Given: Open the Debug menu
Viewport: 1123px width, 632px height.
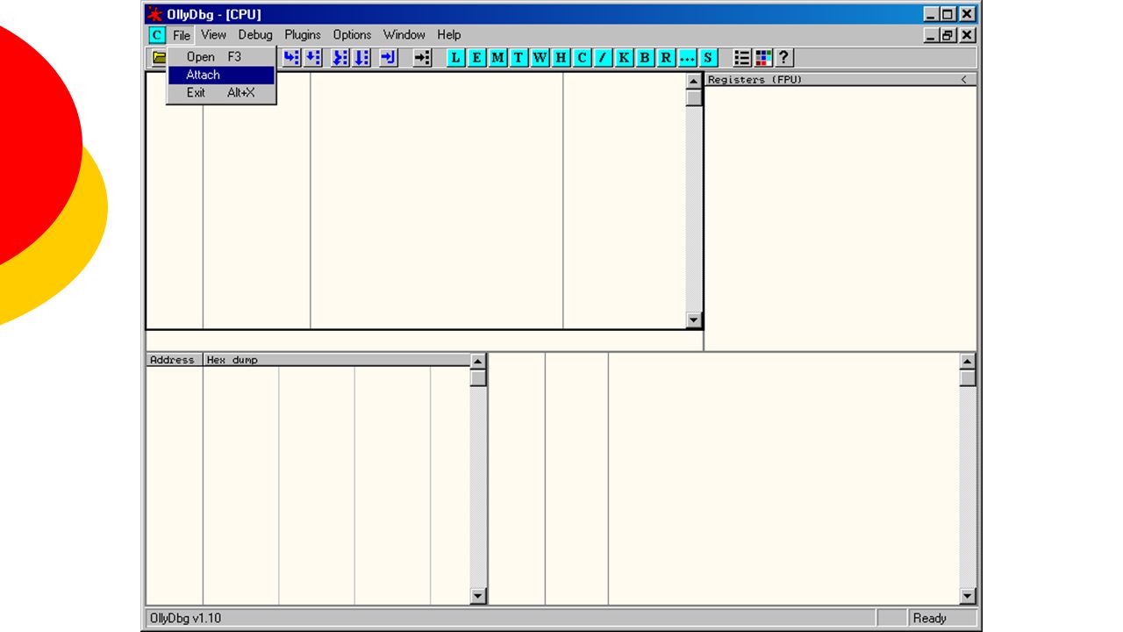Looking at the screenshot, I should point(255,35).
